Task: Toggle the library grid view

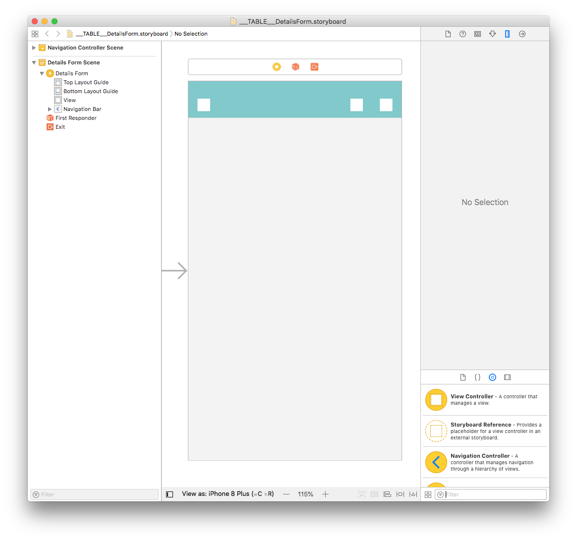Action: (x=428, y=494)
